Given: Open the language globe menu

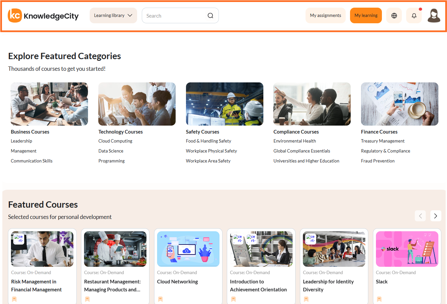Looking at the screenshot, I should 394,16.
